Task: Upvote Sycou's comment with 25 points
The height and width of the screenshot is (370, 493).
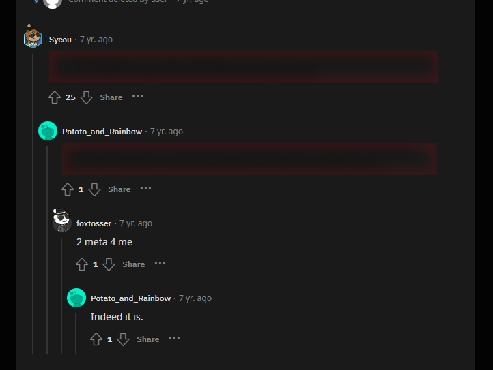Action: point(55,97)
